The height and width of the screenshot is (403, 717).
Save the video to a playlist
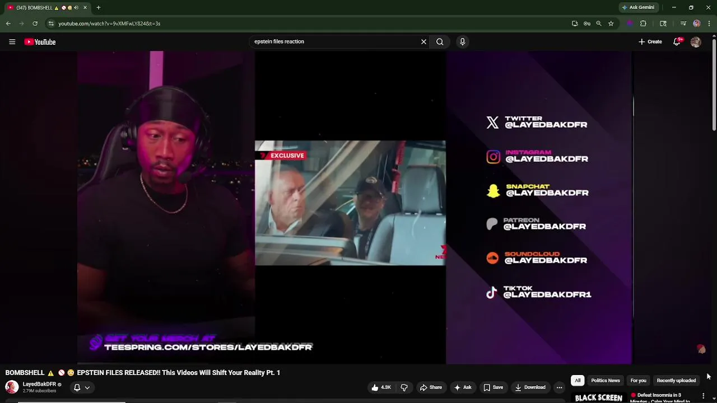493,387
